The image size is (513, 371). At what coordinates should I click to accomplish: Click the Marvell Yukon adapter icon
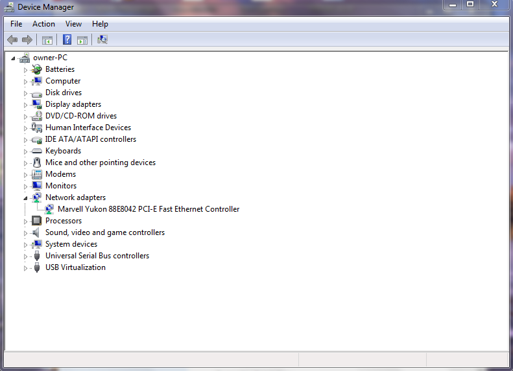coord(49,209)
